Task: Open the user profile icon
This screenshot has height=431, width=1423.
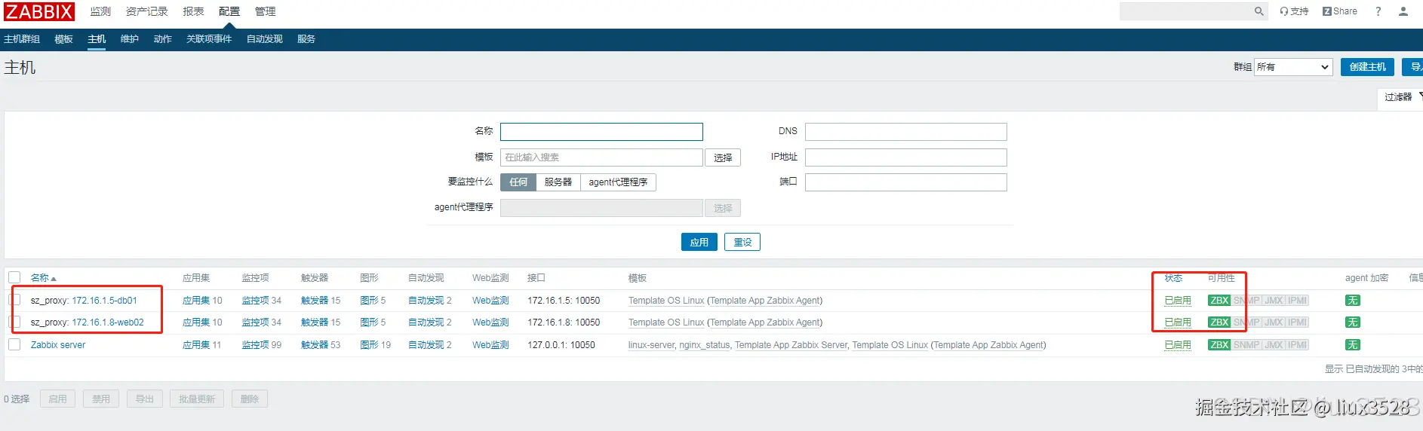Action: tap(1403, 11)
